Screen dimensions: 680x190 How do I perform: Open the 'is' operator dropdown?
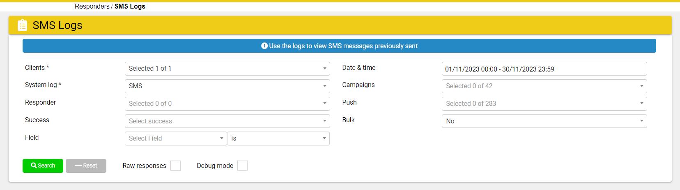point(278,139)
